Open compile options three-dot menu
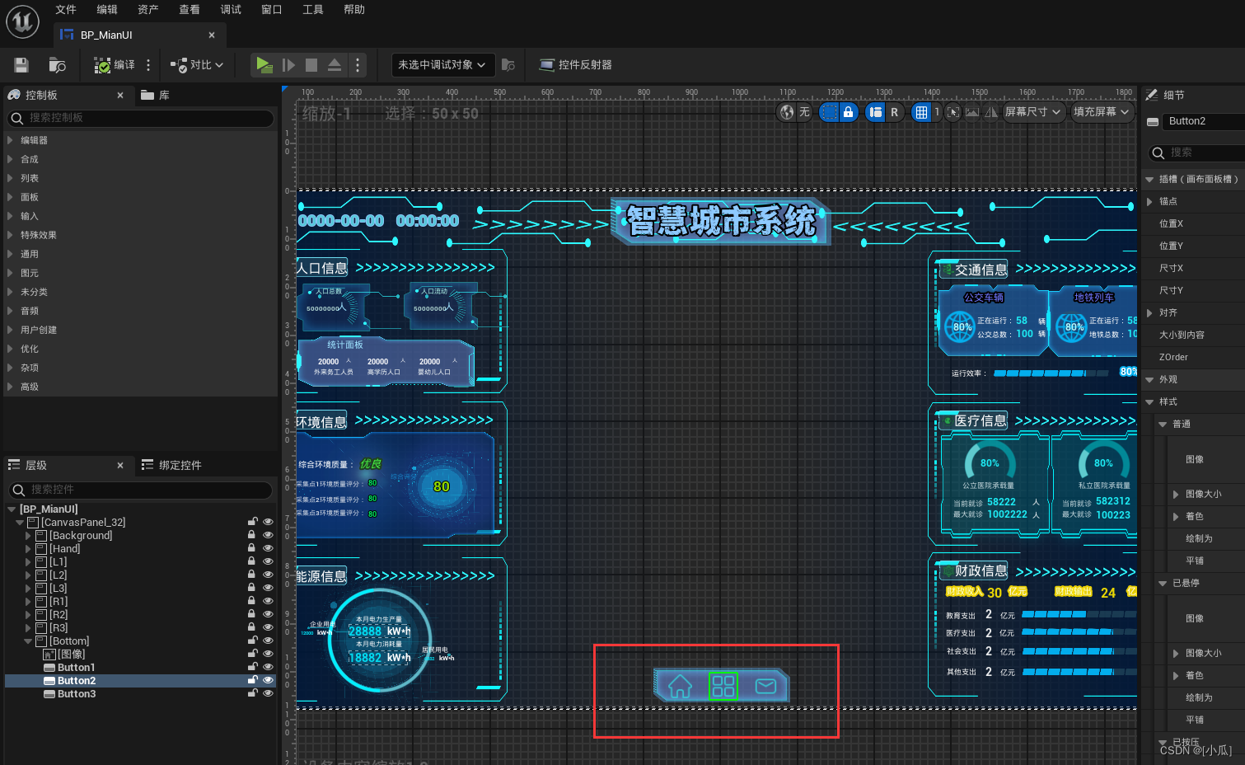 click(148, 65)
